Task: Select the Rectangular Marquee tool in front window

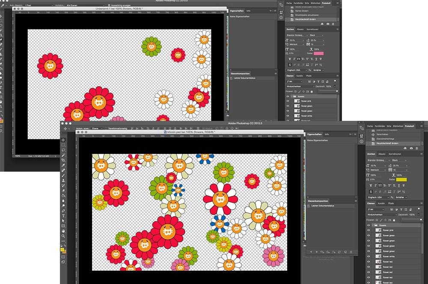Action: tap(63, 145)
